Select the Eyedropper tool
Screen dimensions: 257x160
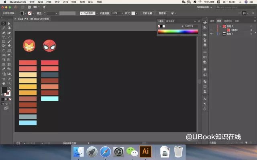(4, 69)
